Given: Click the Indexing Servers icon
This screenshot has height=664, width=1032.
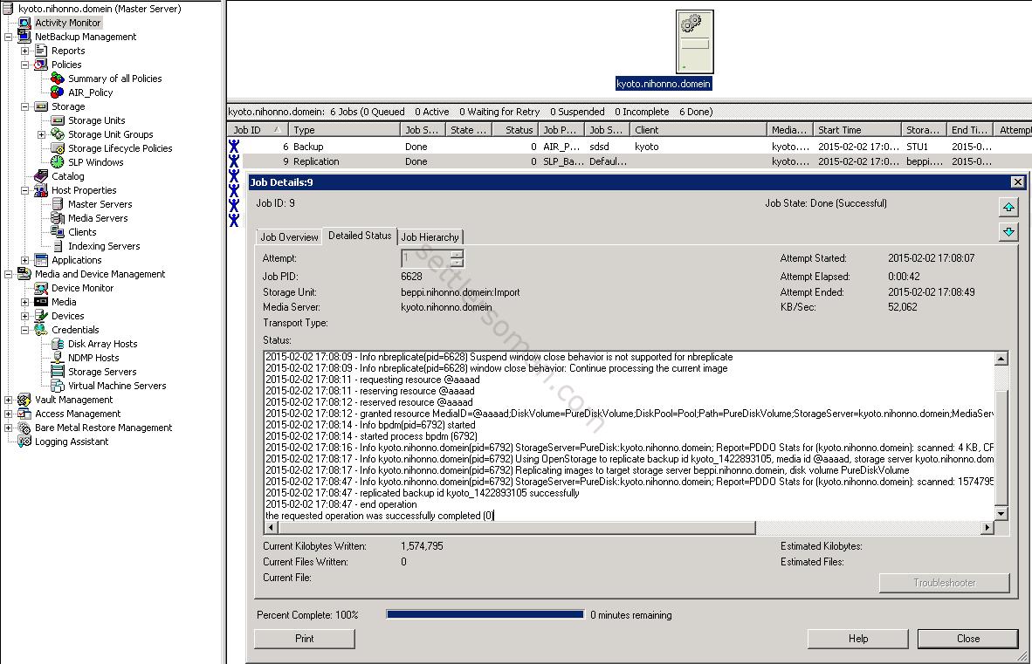Looking at the screenshot, I should point(58,246).
